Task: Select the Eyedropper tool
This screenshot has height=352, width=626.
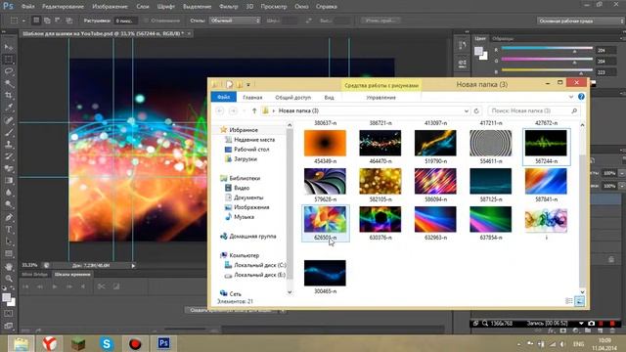Action: pyautogui.click(x=9, y=108)
